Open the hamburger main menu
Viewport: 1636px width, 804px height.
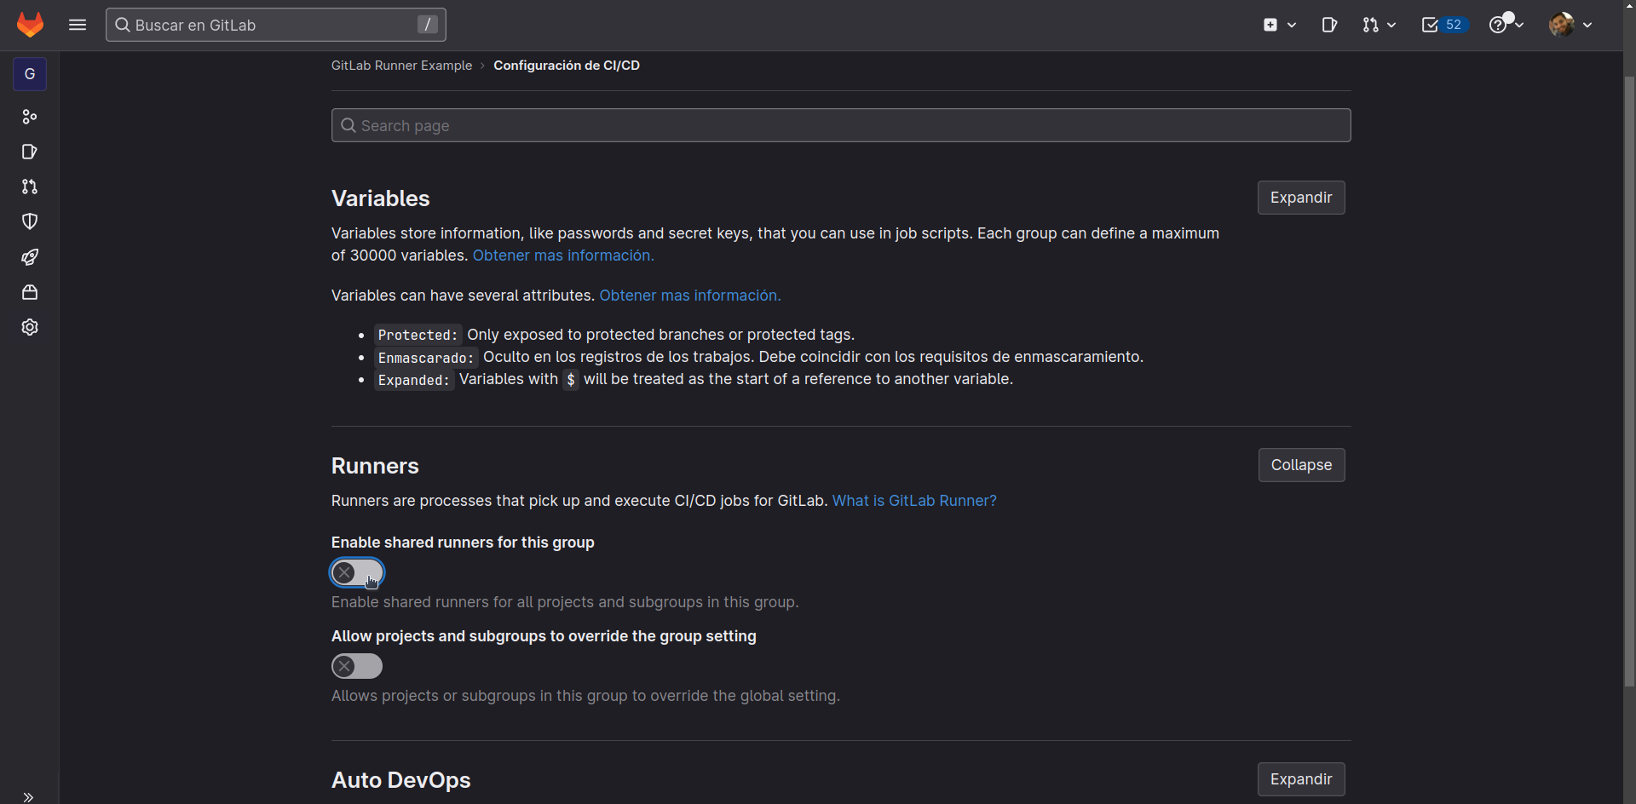[x=78, y=25]
